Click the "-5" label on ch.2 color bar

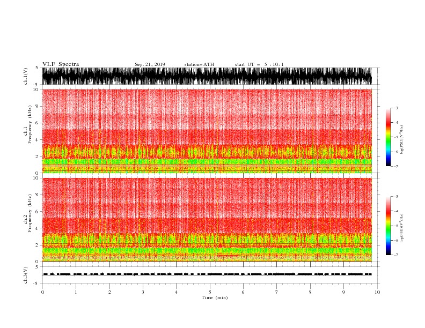click(x=395, y=226)
